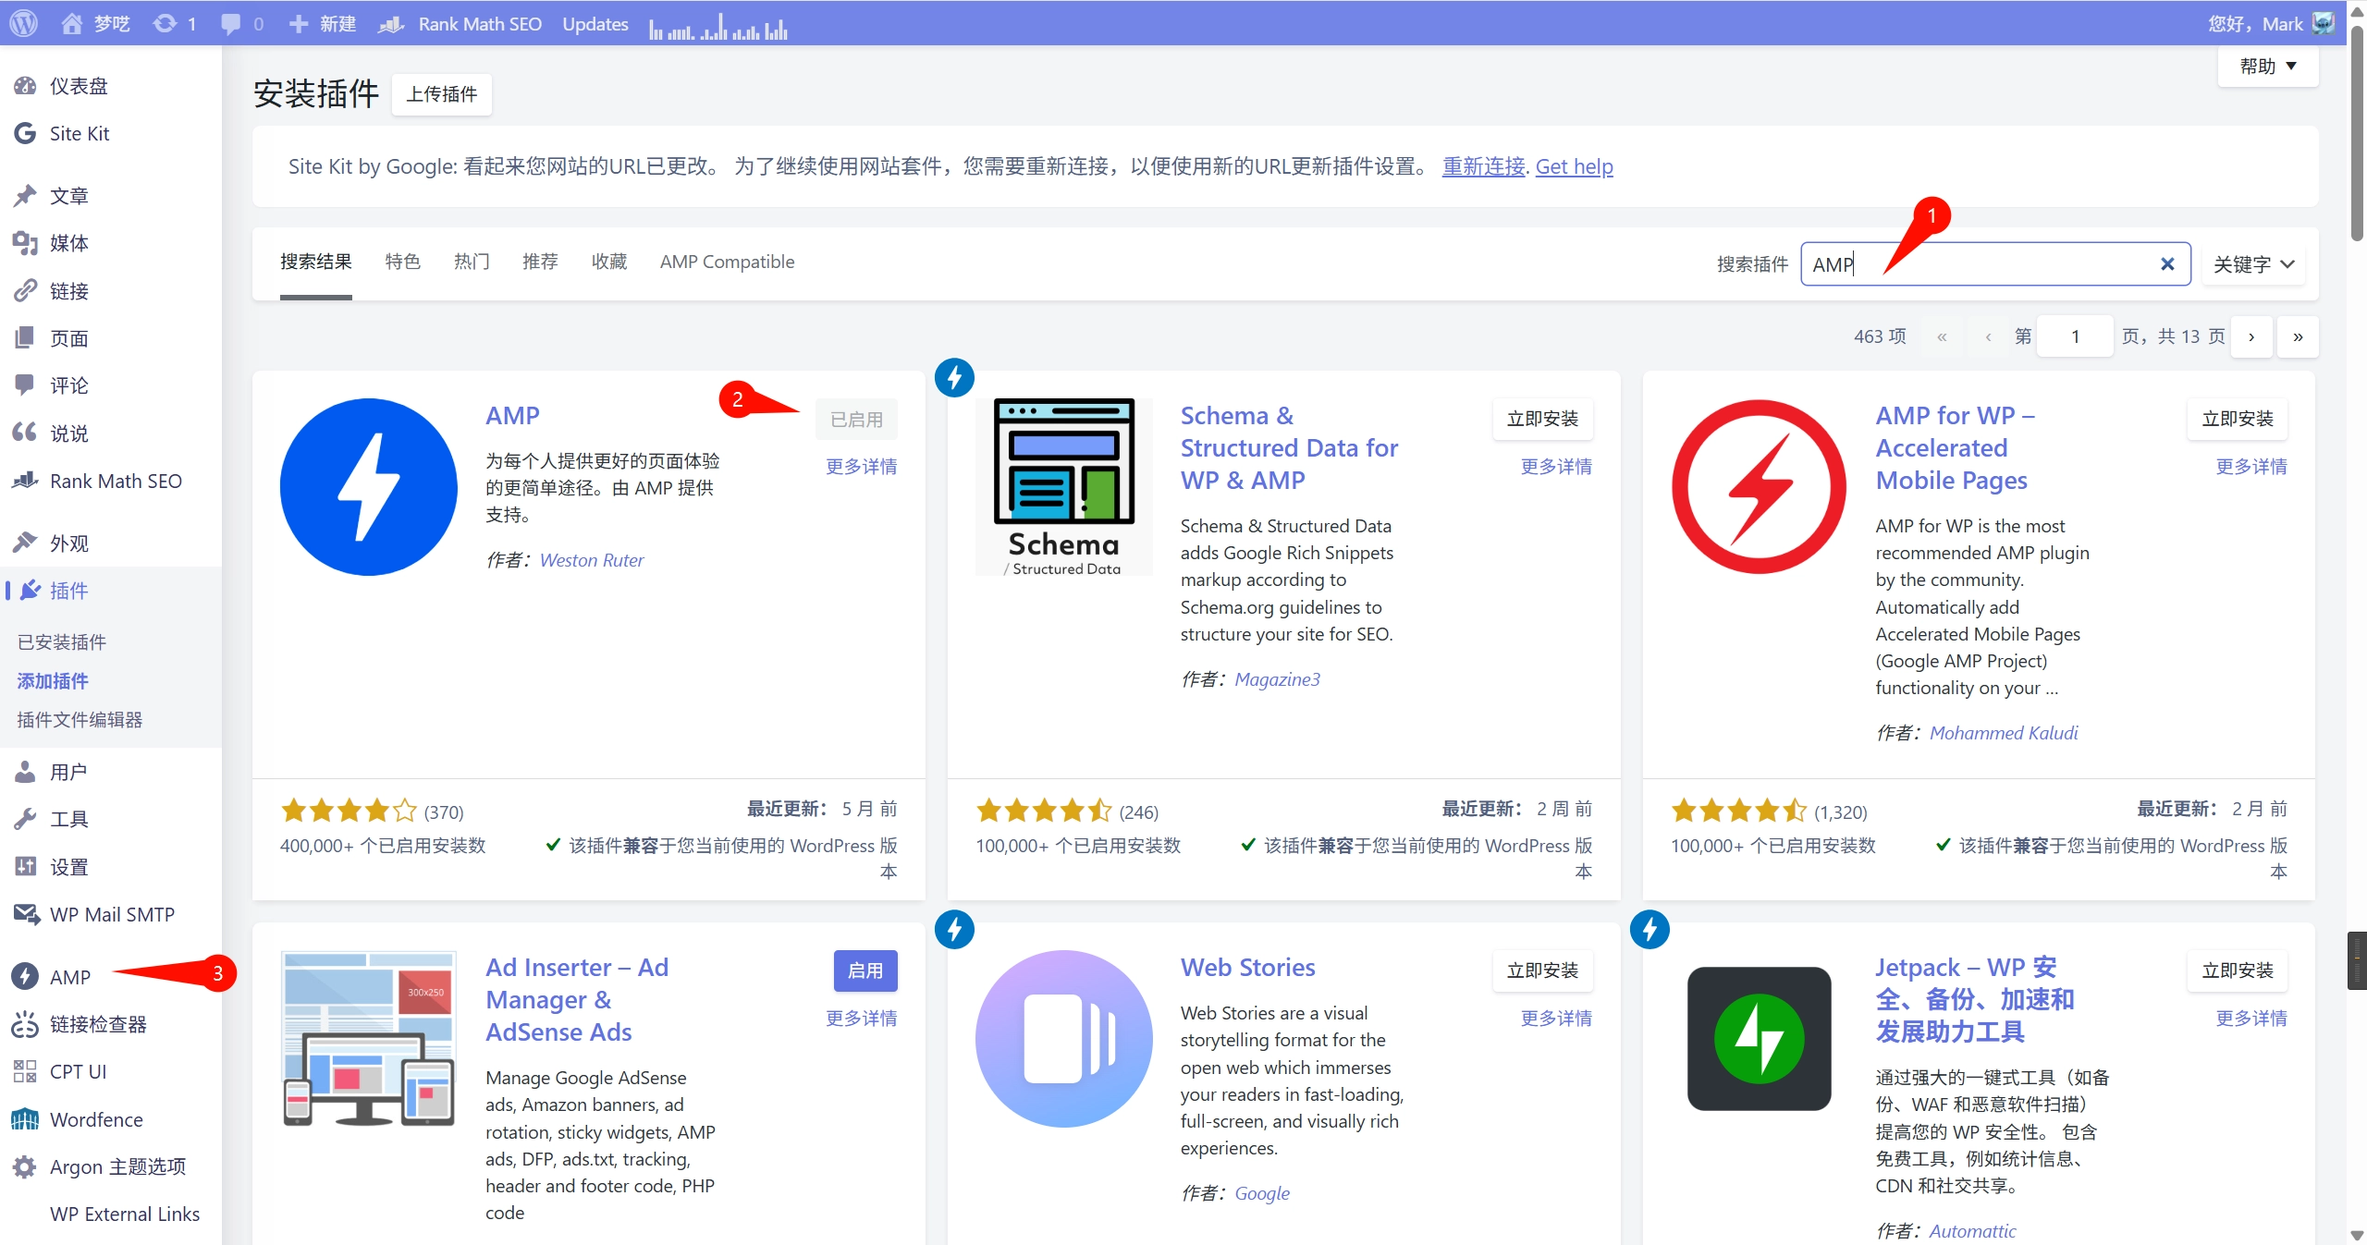
Task: Switch to the 搜索结果 tab
Action: pyautogui.click(x=316, y=262)
